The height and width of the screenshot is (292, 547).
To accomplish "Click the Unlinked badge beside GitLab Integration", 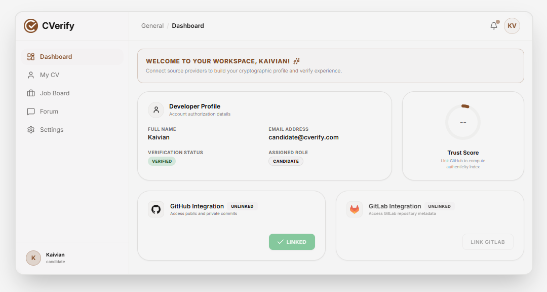I will [439, 206].
